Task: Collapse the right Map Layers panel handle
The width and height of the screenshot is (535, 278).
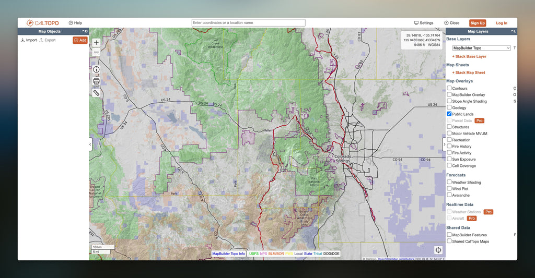Action: click(444, 144)
